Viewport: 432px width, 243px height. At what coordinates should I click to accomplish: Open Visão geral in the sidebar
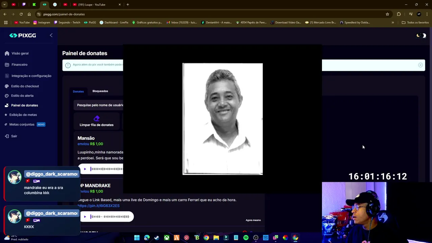17,53
